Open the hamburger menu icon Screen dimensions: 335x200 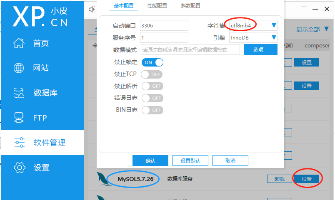304,9
